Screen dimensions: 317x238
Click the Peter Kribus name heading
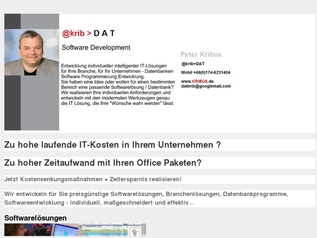(x=201, y=54)
